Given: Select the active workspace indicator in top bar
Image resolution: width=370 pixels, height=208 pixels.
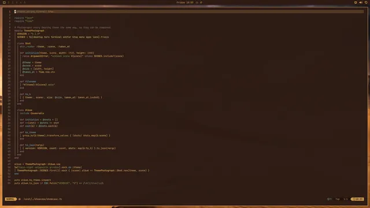Looking at the screenshot, I should 4,2.
